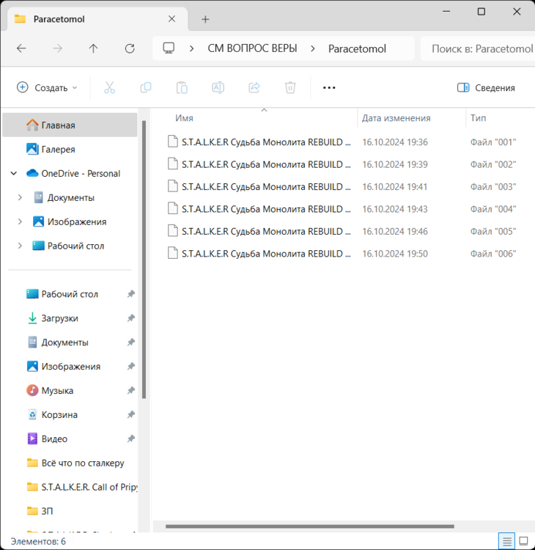Toggle the Сведения details pane
Screen dimensions: 535x550
(x=486, y=88)
